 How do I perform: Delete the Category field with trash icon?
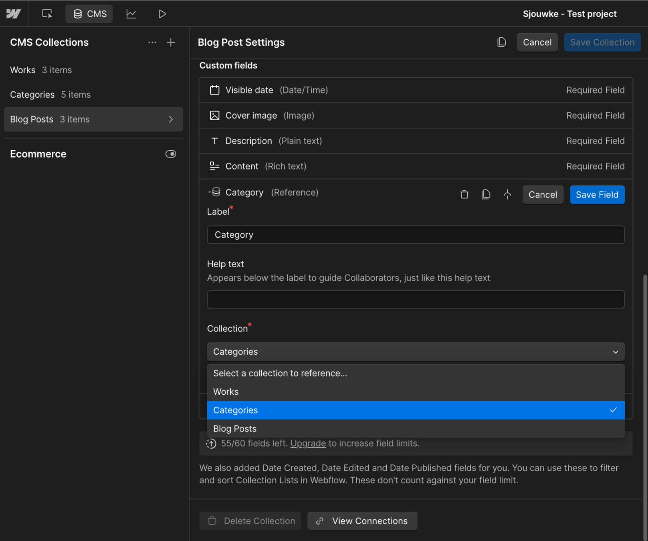[x=464, y=195]
